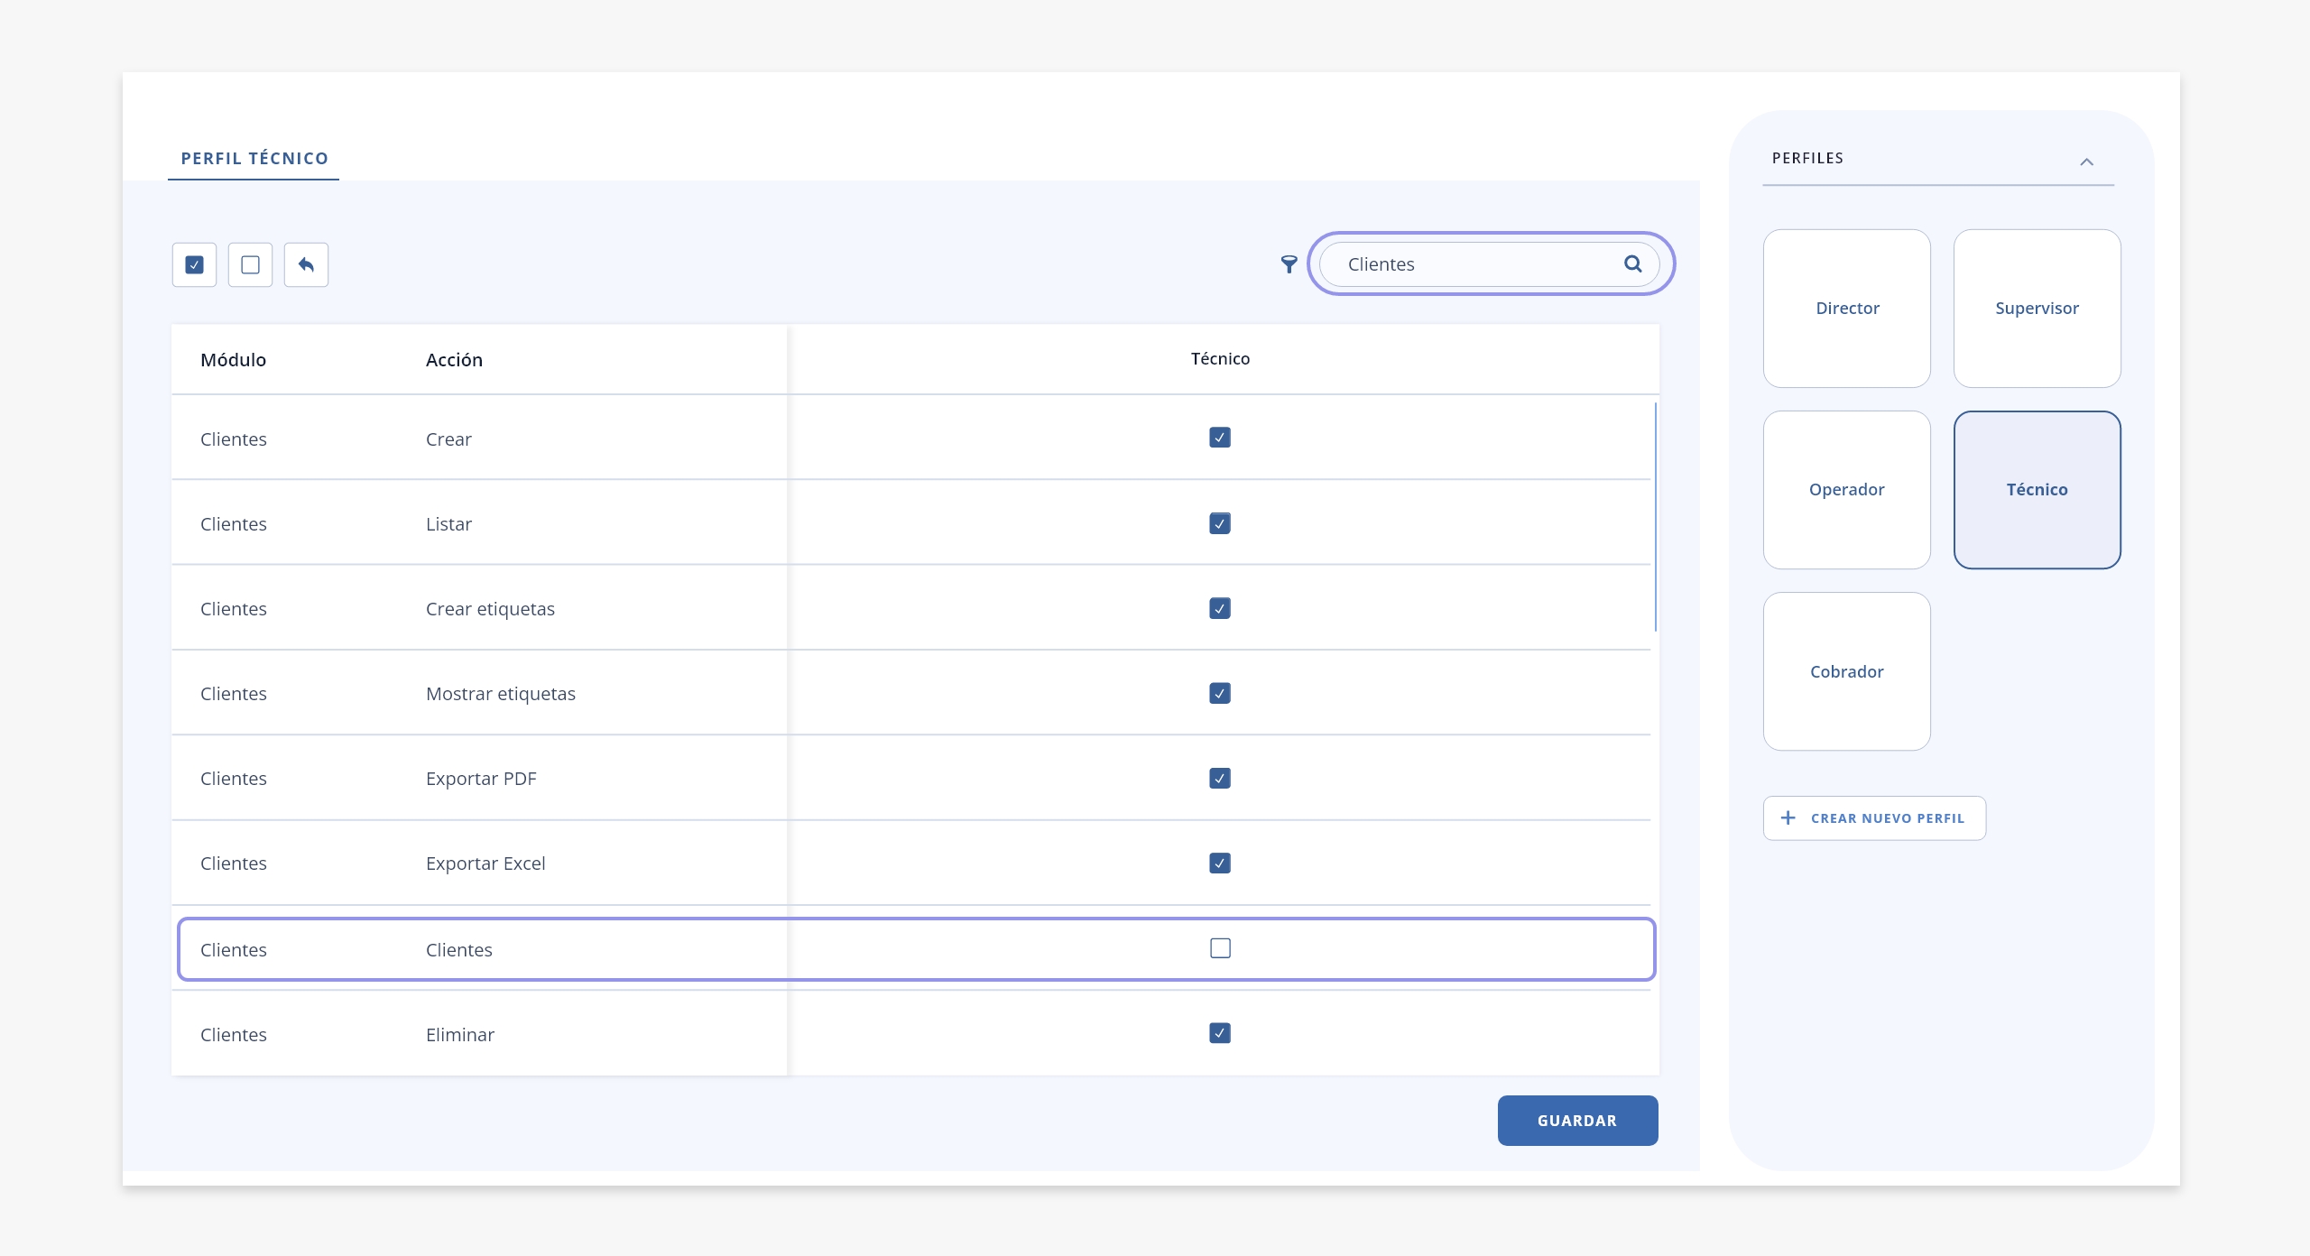The width and height of the screenshot is (2310, 1256).
Task: Toggle the Listar permission checkbox
Action: pos(1220,523)
